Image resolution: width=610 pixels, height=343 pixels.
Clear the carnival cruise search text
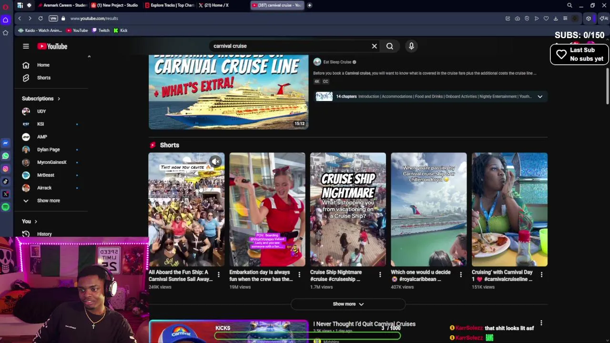(375, 46)
